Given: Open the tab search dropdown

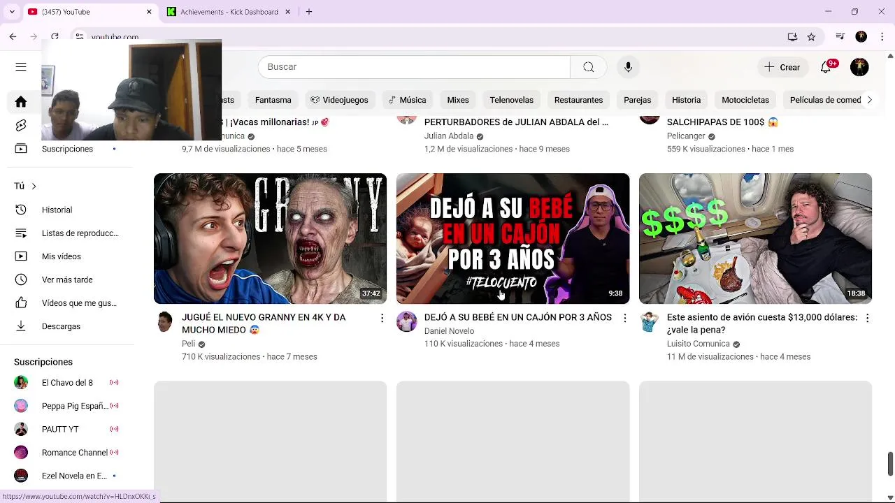Looking at the screenshot, I should 12,12.
